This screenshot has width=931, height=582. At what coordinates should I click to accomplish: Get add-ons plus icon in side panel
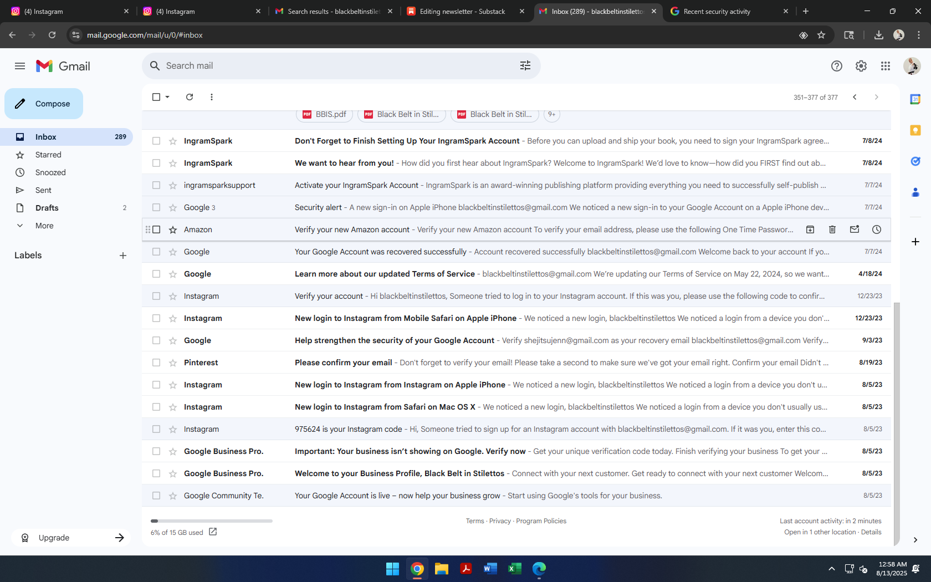[x=915, y=242]
